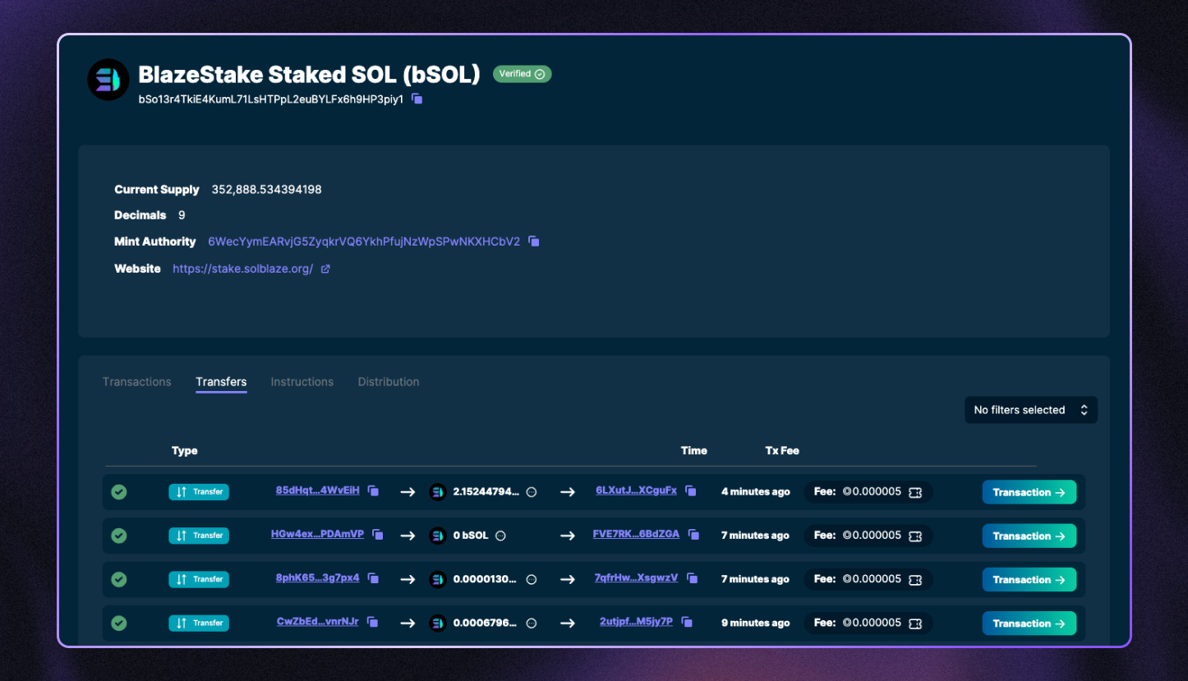Click Transfer type badge in 85dHqt row
Image resolution: width=1188 pixels, height=681 pixels.
(199, 492)
